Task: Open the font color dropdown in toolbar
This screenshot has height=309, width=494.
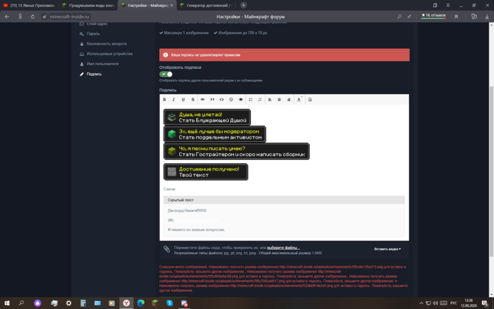Action: [x=299, y=100]
